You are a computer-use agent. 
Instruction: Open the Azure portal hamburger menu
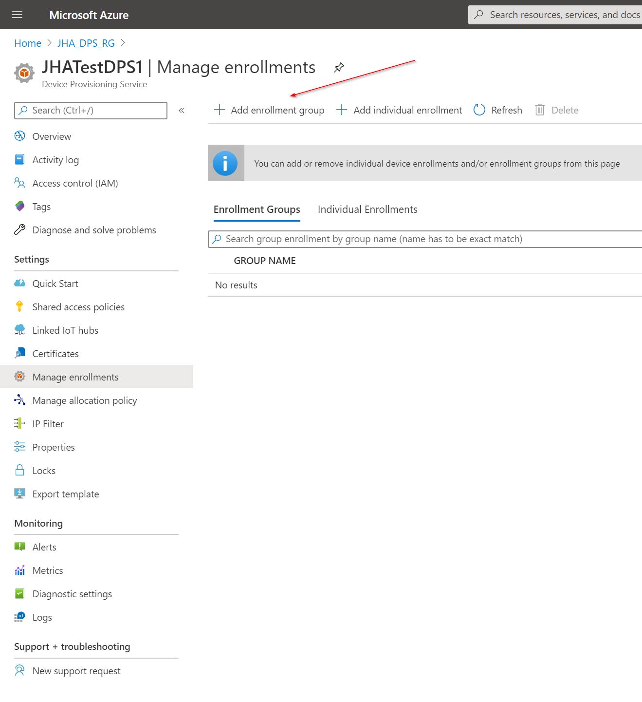pyautogui.click(x=17, y=15)
